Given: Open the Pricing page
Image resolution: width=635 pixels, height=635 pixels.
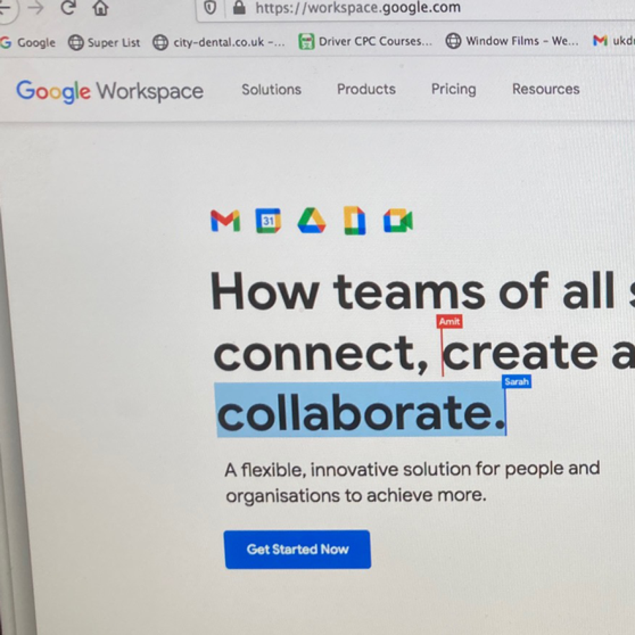Looking at the screenshot, I should coord(453,89).
